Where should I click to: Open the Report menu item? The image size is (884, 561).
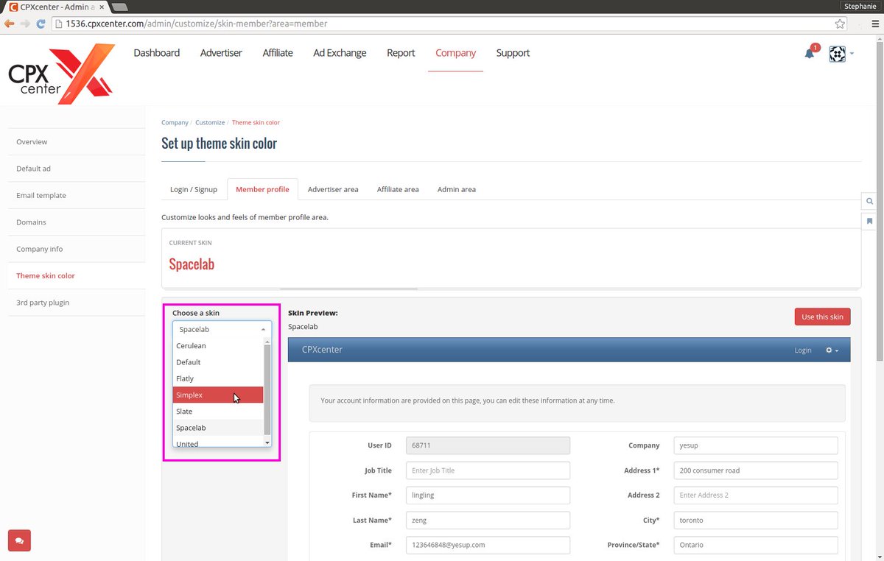(x=400, y=52)
